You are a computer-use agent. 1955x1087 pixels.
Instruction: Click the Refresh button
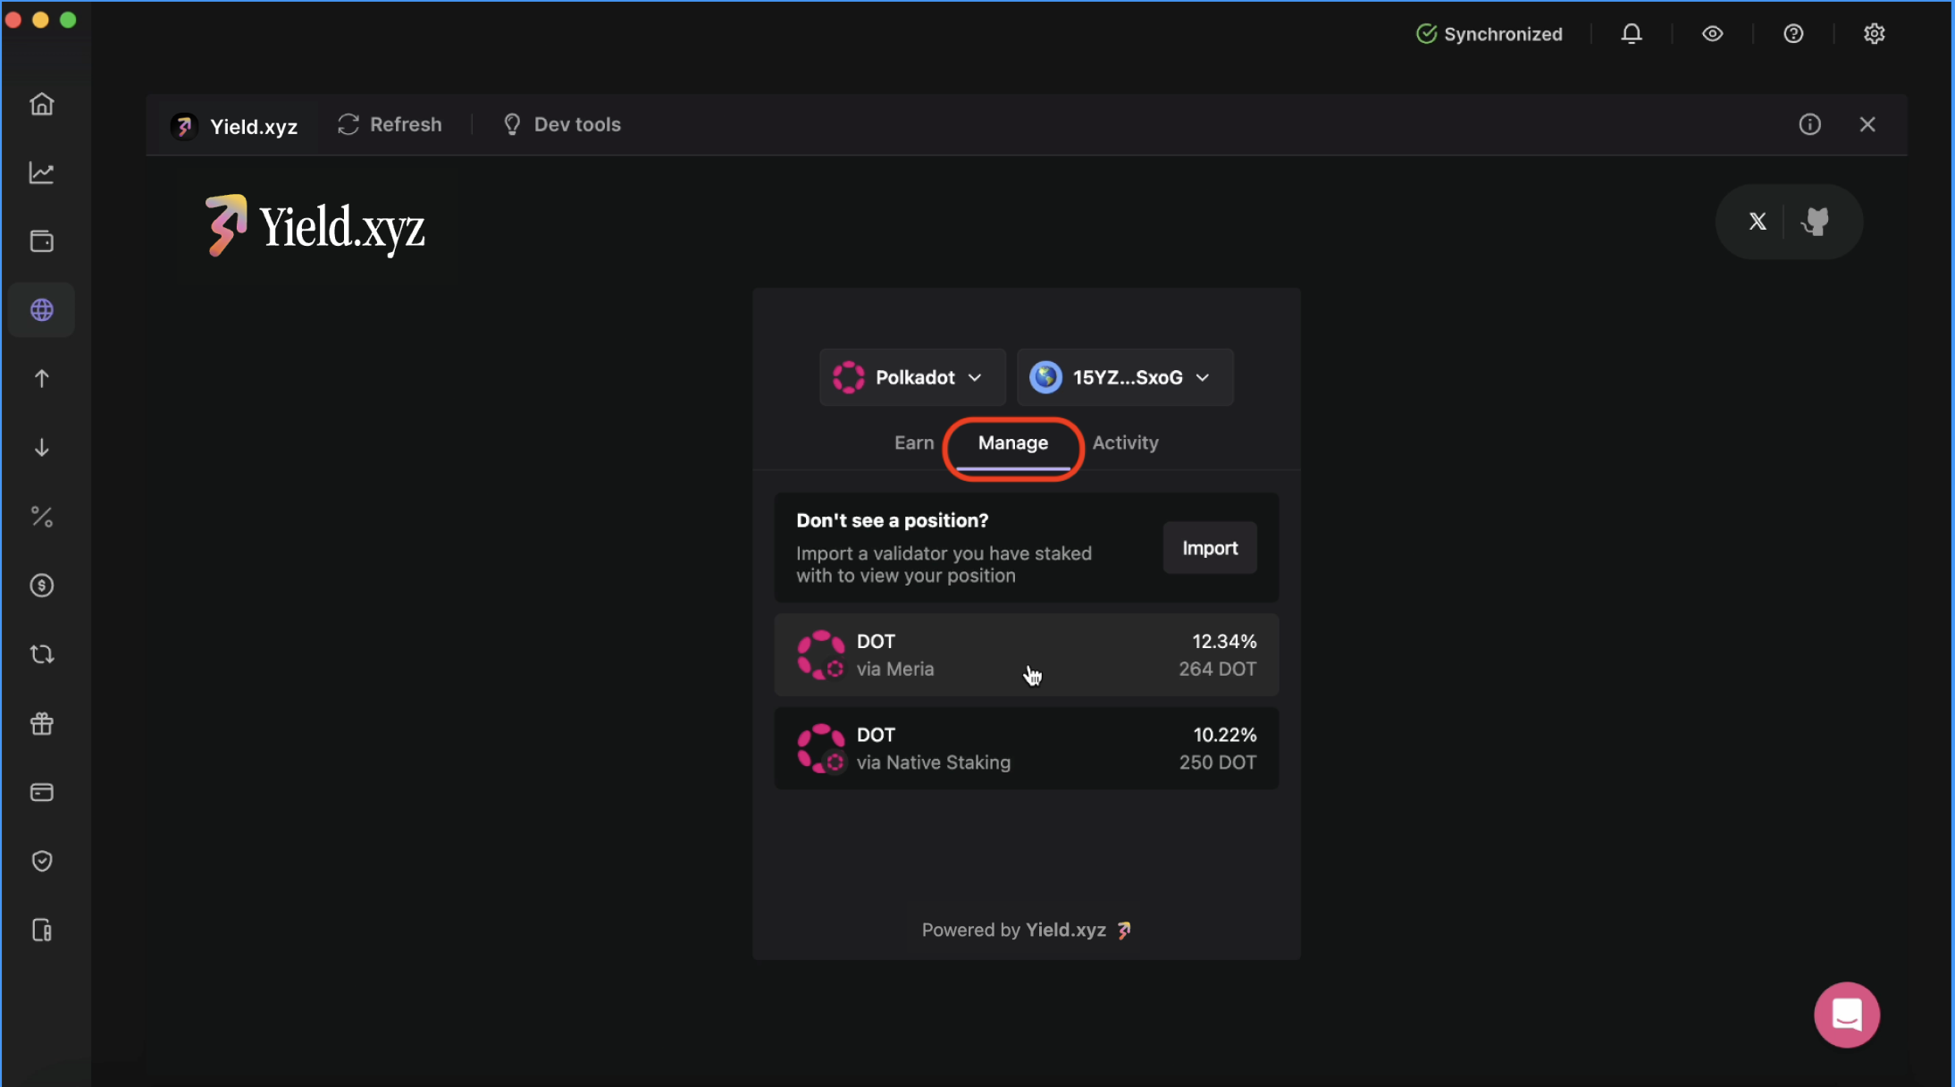click(390, 125)
